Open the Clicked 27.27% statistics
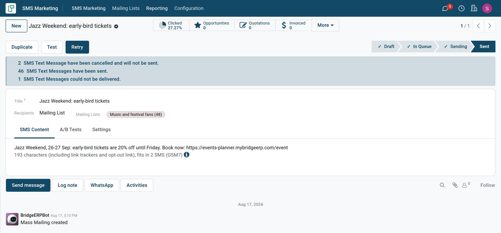This screenshot has height=233, width=501. pyautogui.click(x=171, y=25)
